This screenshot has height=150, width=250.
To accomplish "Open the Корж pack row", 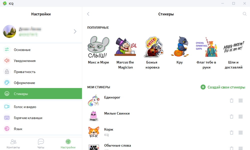I will coord(166,132).
